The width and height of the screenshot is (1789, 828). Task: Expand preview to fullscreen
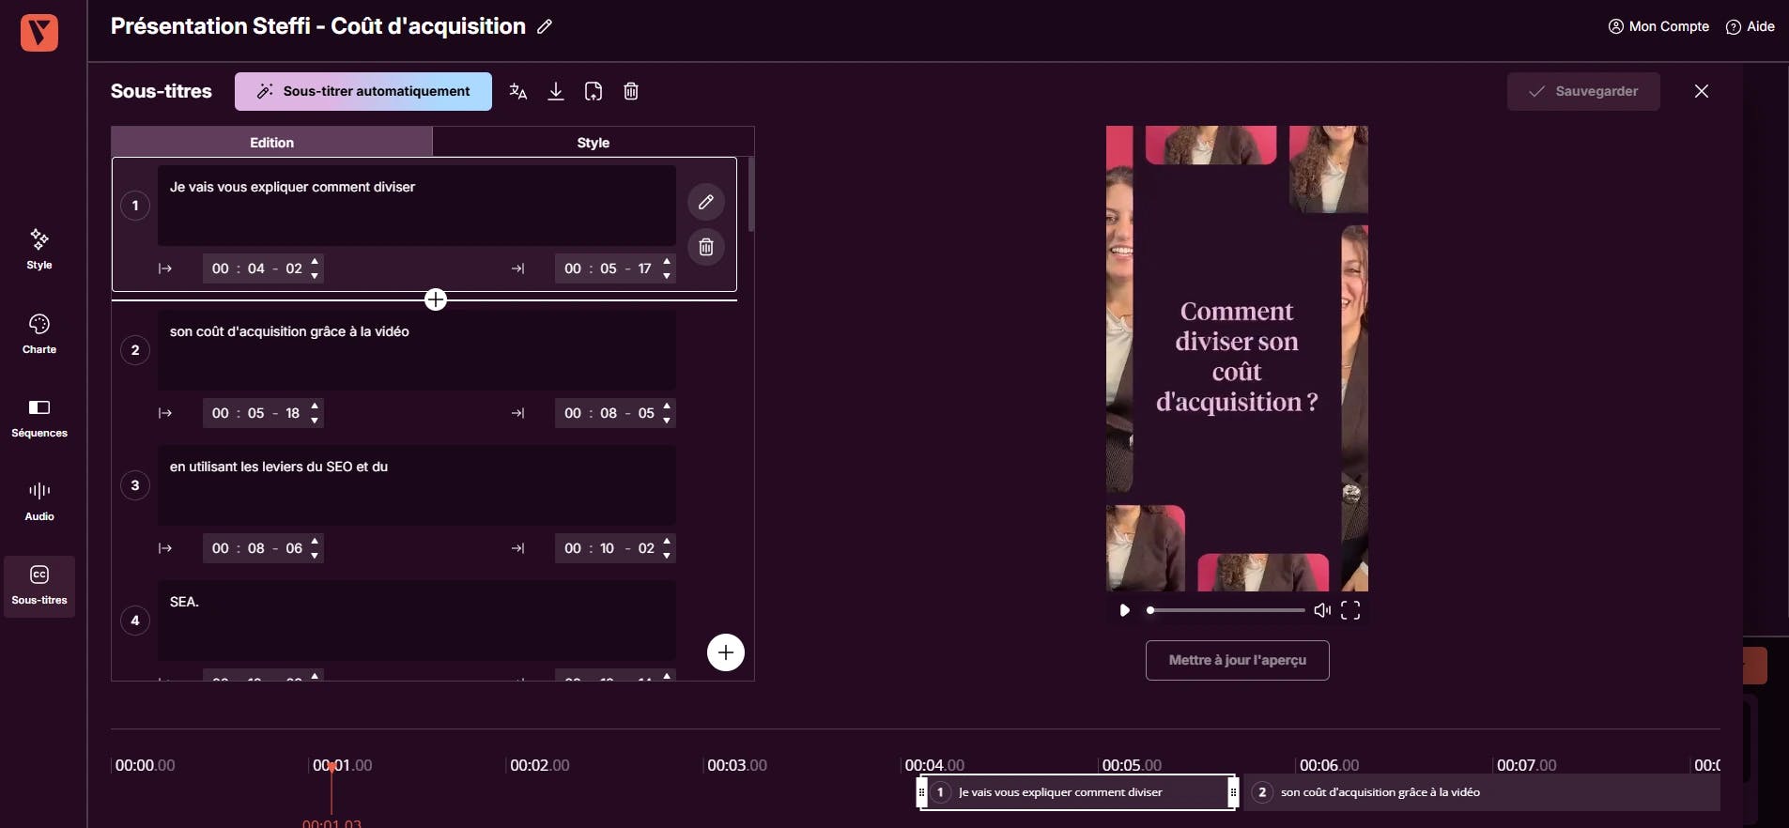tap(1350, 610)
